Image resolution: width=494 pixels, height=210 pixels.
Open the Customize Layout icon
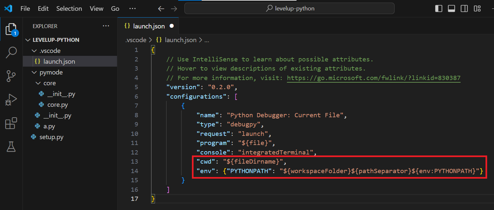[477, 8]
